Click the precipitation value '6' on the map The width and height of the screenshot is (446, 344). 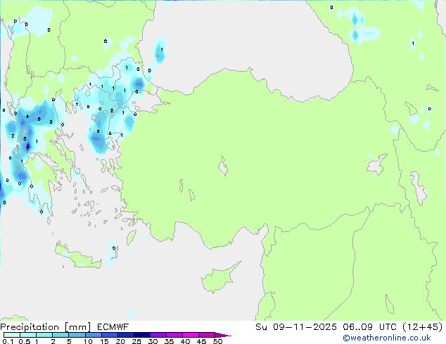pyautogui.click(x=39, y=119)
